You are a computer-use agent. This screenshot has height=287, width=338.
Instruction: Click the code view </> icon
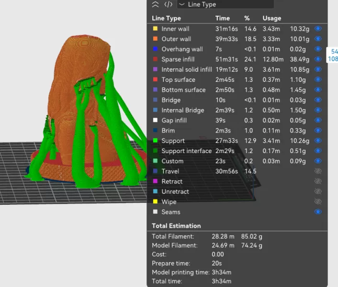point(168,4)
